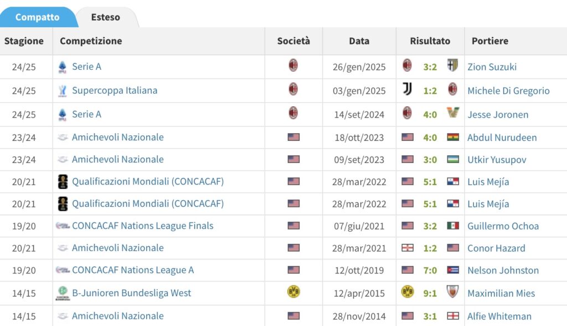567x326 pixels.
Task: Click the Portiere column header
Action: point(489,41)
